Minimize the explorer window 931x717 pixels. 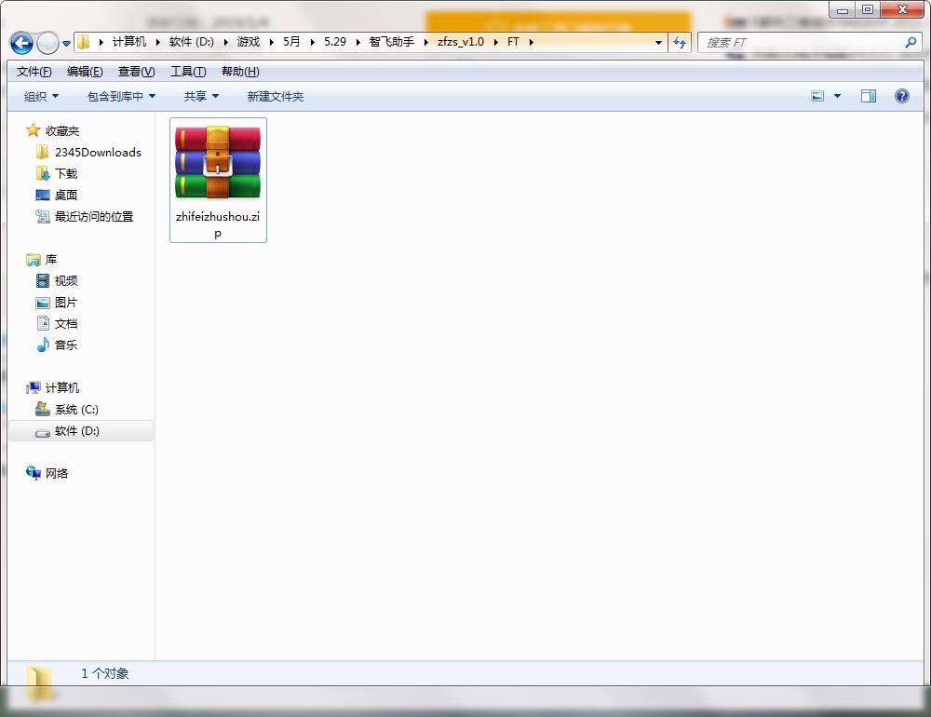842,10
